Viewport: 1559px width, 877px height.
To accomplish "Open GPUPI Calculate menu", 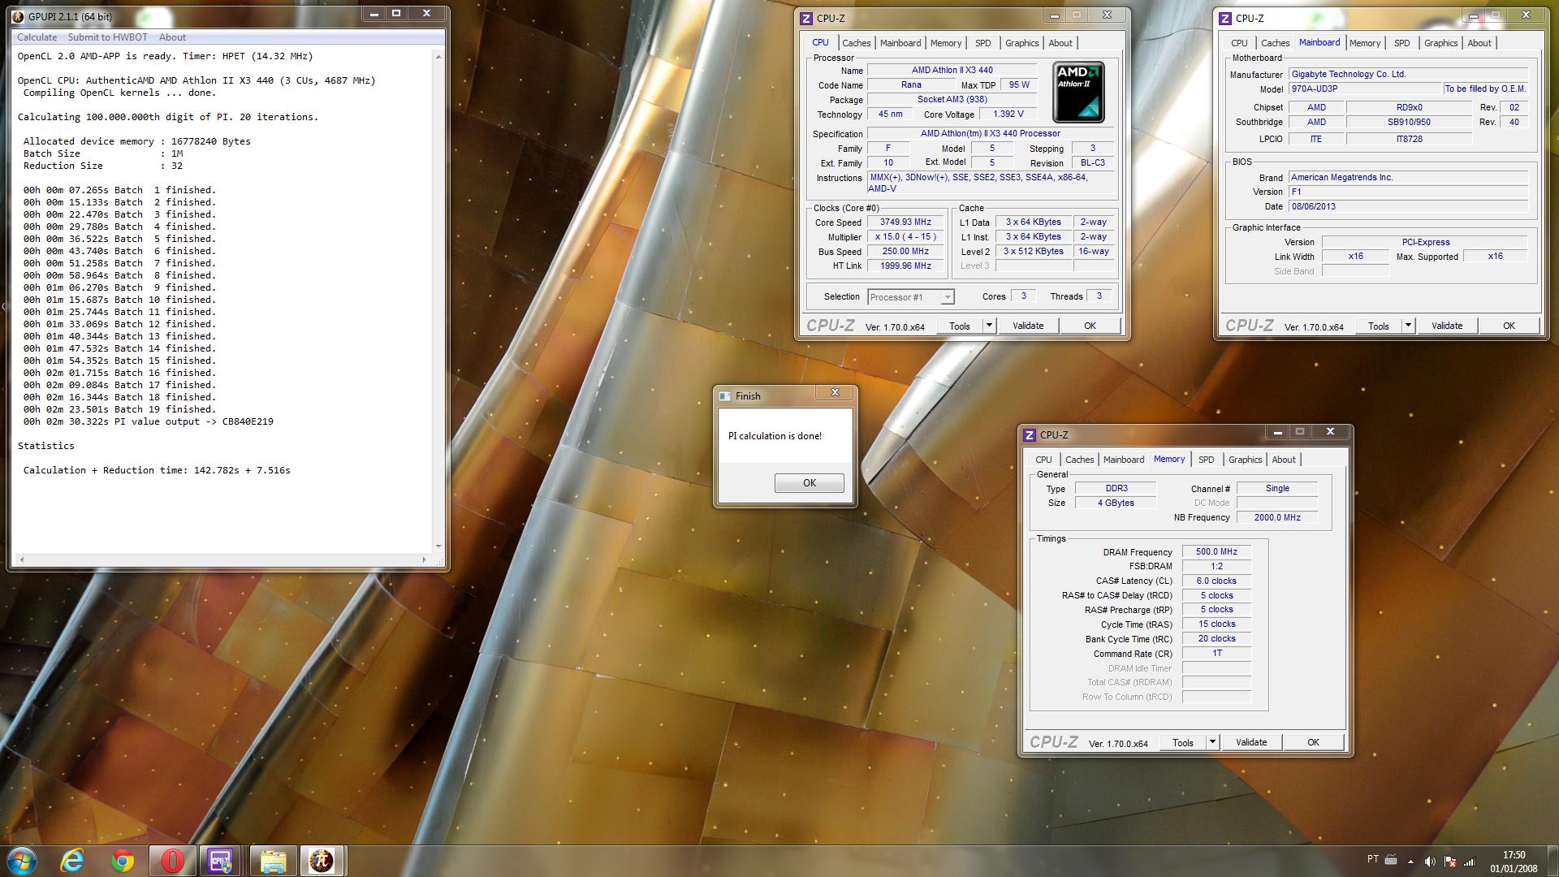I will (x=37, y=37).
